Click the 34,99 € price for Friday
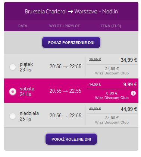Screen dimensions: 141x157 pyautogui.click(x=129, y=60)
